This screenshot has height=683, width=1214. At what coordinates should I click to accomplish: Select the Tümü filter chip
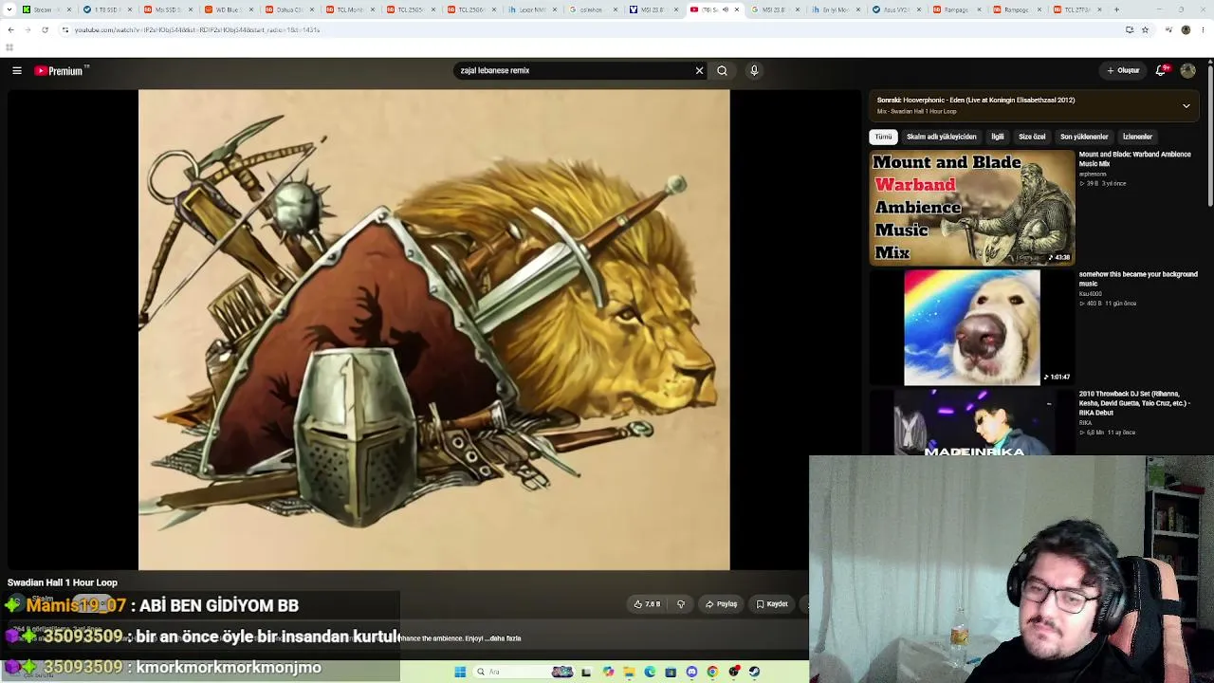click(883, 137)
